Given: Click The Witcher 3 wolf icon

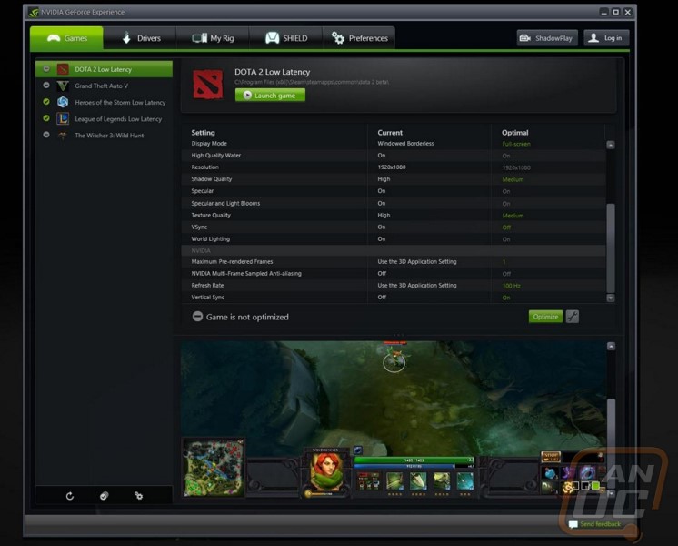Looking at the screenshot, I should (63, 135).
